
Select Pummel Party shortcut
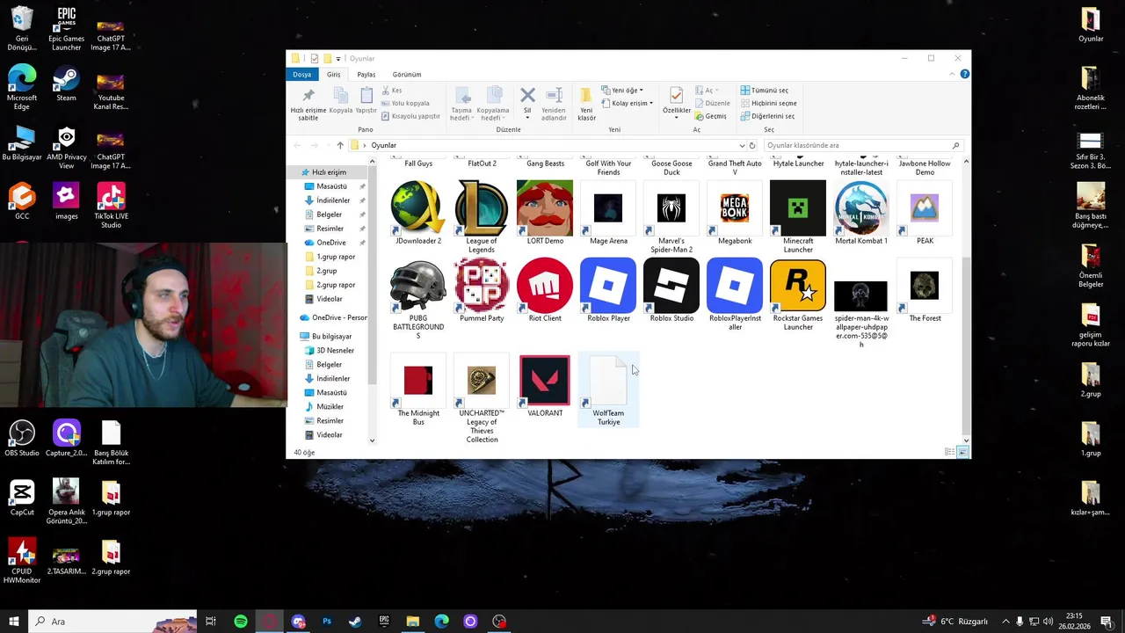(x=482, y=291)
